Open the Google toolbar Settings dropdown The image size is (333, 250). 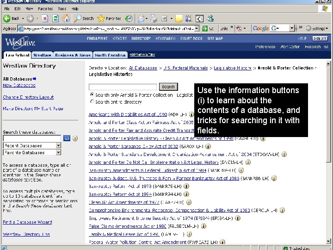coord(317,28)
